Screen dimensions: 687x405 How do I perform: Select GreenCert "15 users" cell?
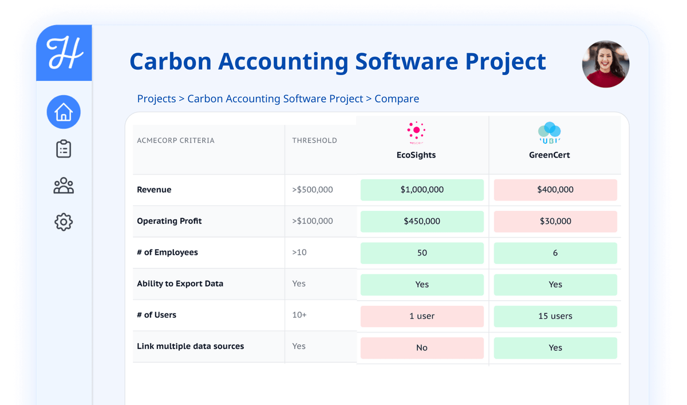(x=555, y=316)
